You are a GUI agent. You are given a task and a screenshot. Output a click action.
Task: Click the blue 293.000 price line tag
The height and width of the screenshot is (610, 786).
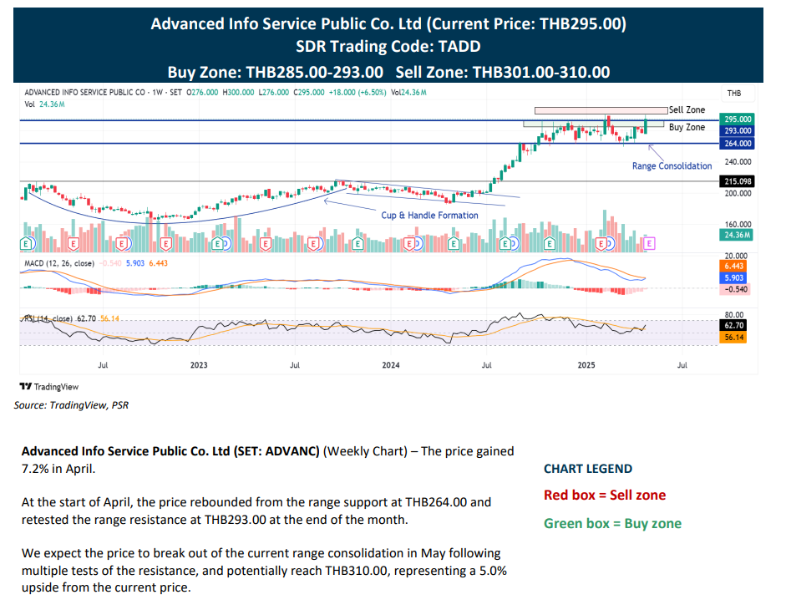click(737, 131)
